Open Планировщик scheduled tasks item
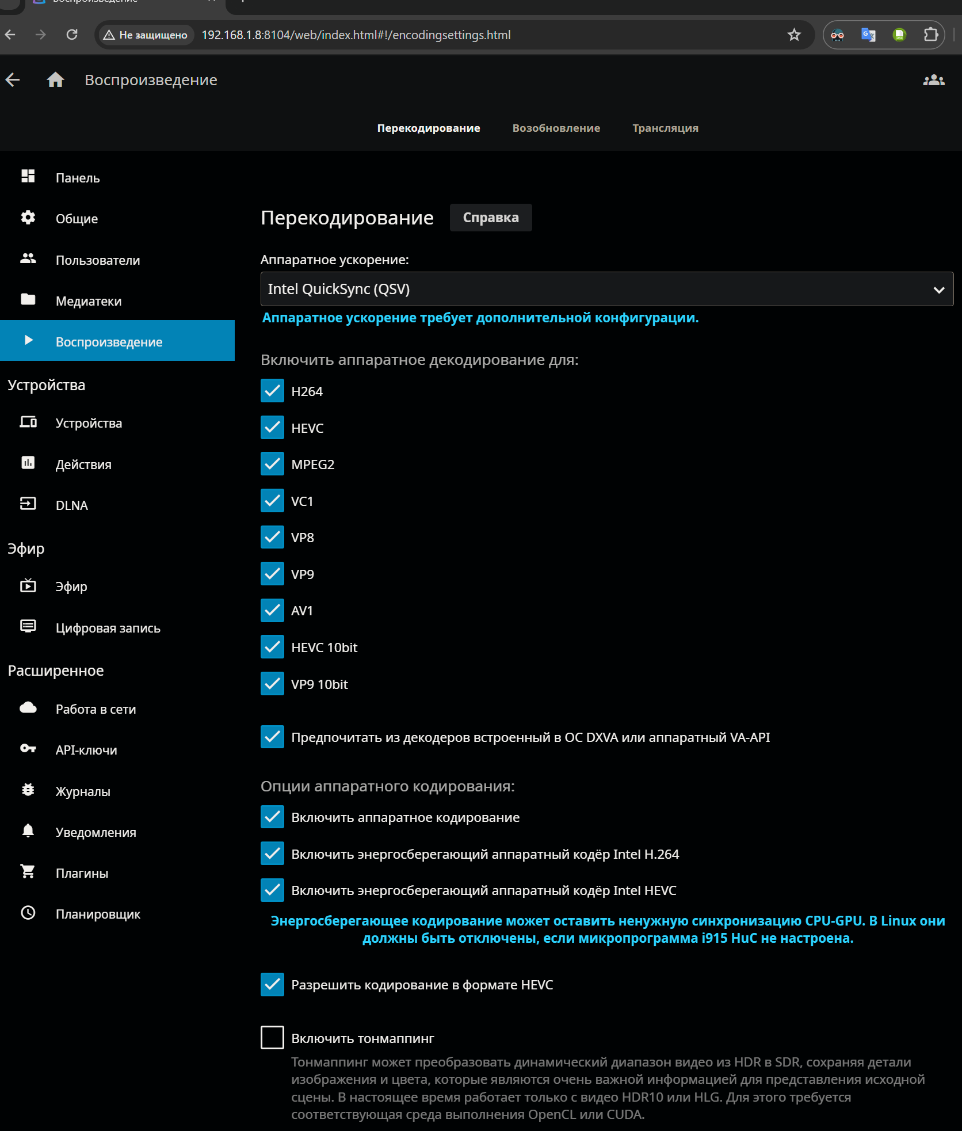 (x=98, y=914)
